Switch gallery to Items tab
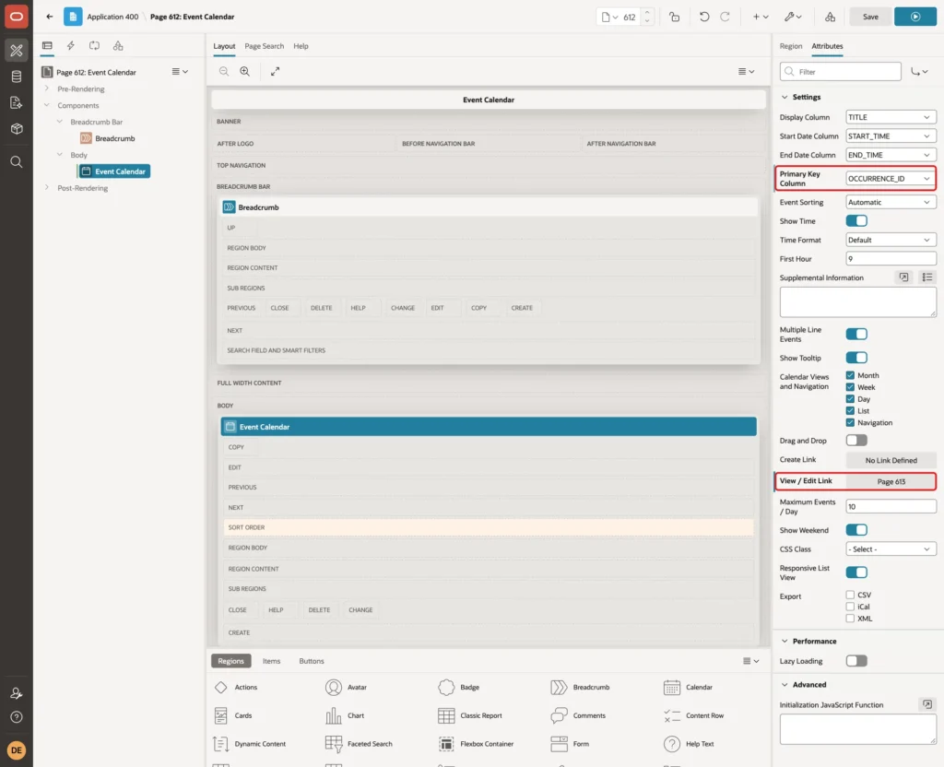944x767 pixels. [x=271, y=661]
